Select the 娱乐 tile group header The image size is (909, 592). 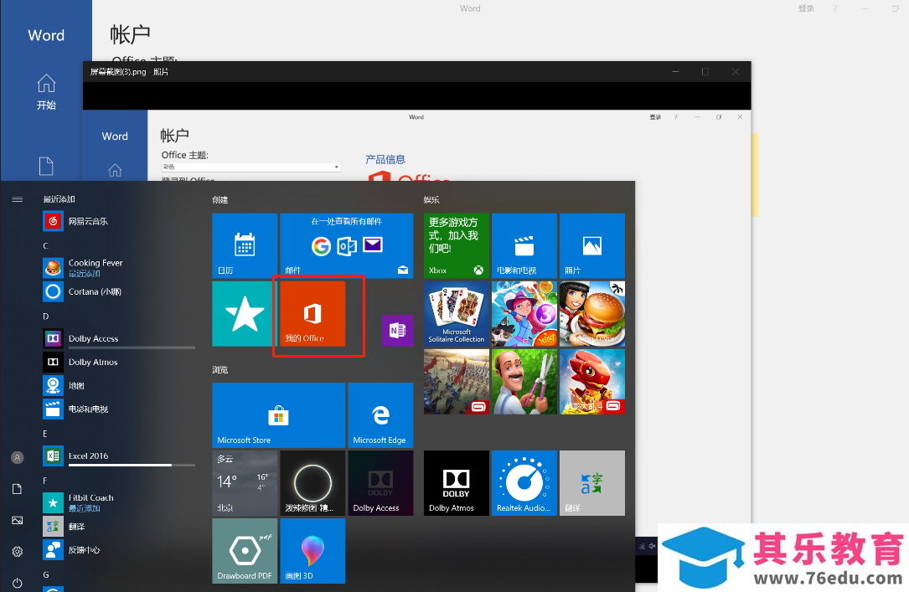[432, 200]
